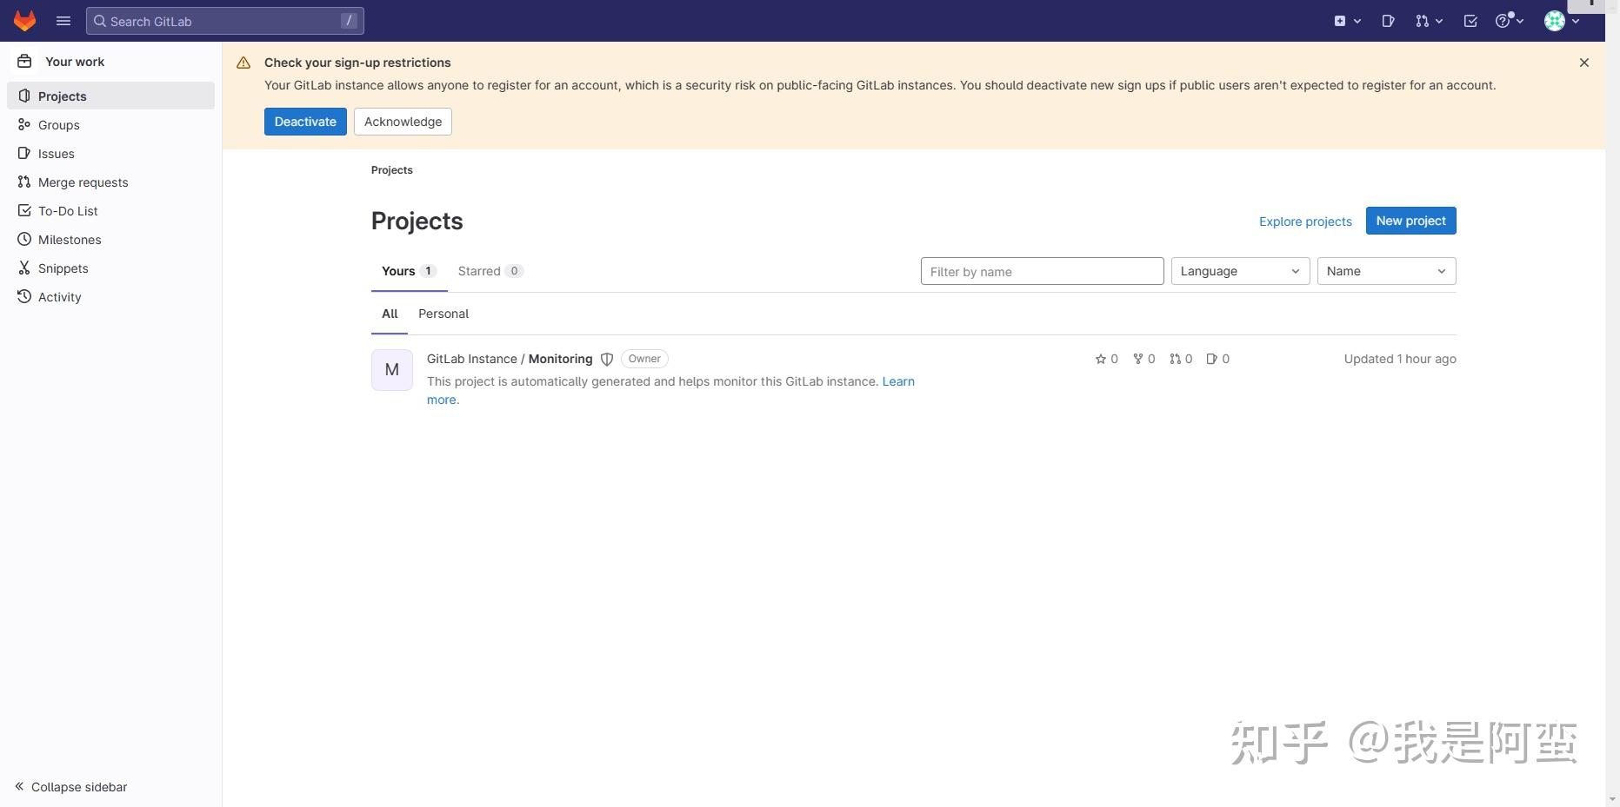The width and height of the screenshot is (1620, 807).
Task: Select the All sub-tab
Action: click(x=390, y=314)
